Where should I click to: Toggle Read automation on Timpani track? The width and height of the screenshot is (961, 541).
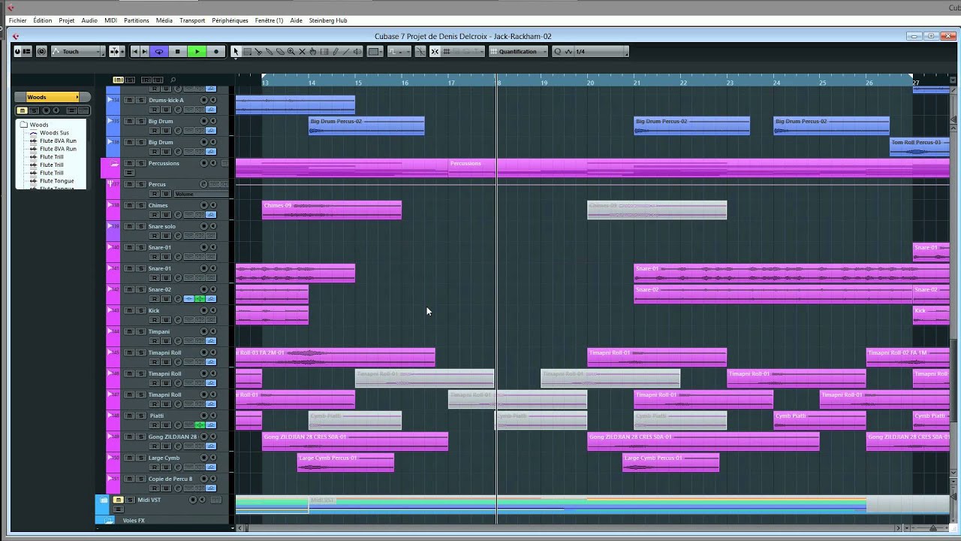155,341
